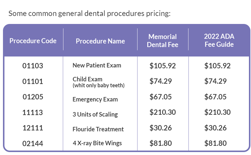Click the 3 Units of Scaling entry
Viewport: 251px width, 155px height.
tap(95, 114)
